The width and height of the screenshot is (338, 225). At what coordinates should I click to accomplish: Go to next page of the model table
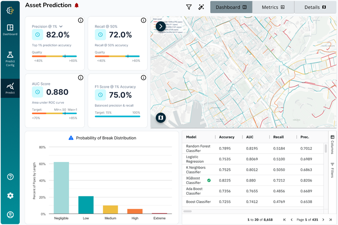(323, 220)
